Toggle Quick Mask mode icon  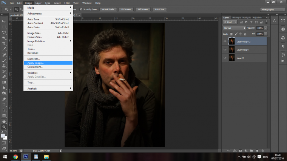click(4, 143)
